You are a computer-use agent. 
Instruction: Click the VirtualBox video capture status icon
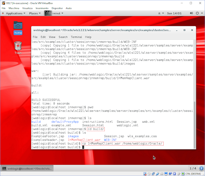170,174
